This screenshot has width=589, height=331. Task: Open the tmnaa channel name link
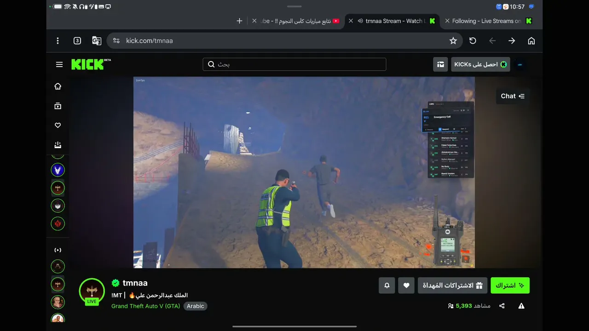(x=135, y=283)
